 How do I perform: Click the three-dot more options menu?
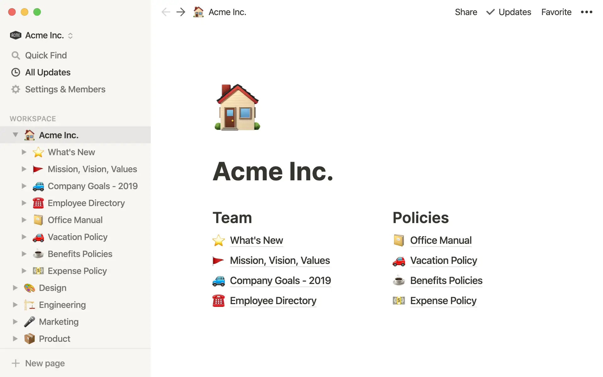[x=587, y=12]
